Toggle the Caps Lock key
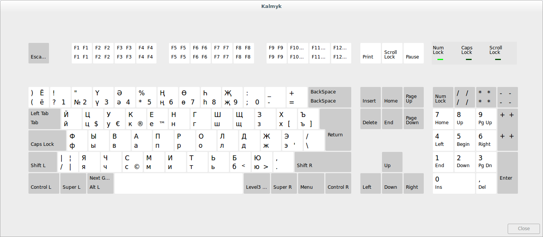543x237 pixels. point(47,141)
